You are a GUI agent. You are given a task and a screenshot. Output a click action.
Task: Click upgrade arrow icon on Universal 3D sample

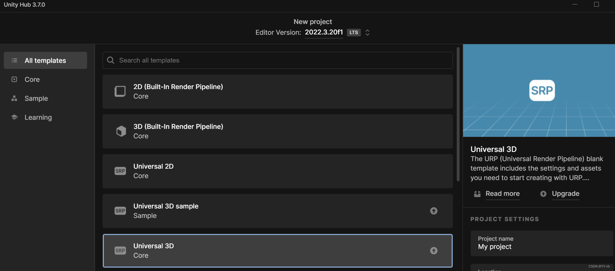pos(434,211)
